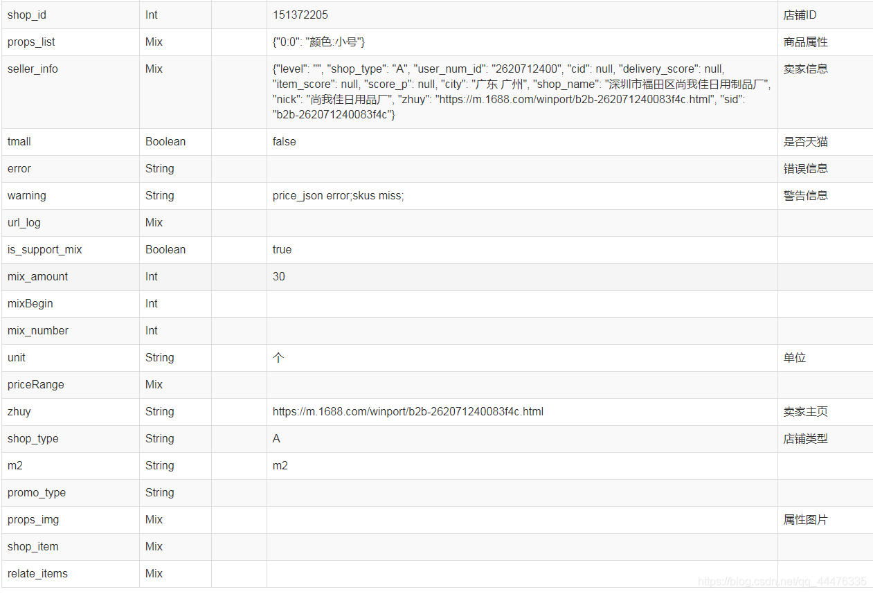Click the promo_type field name
Viewport: 873px width, 594px height.
[x=37, y=493]
